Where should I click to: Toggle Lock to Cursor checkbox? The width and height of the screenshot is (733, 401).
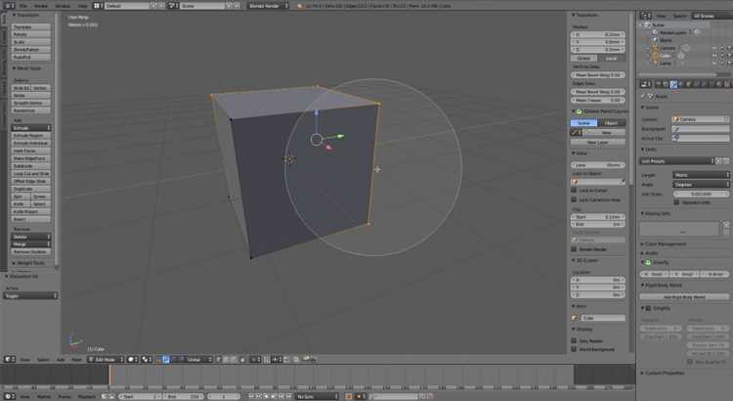click(574, 190)
